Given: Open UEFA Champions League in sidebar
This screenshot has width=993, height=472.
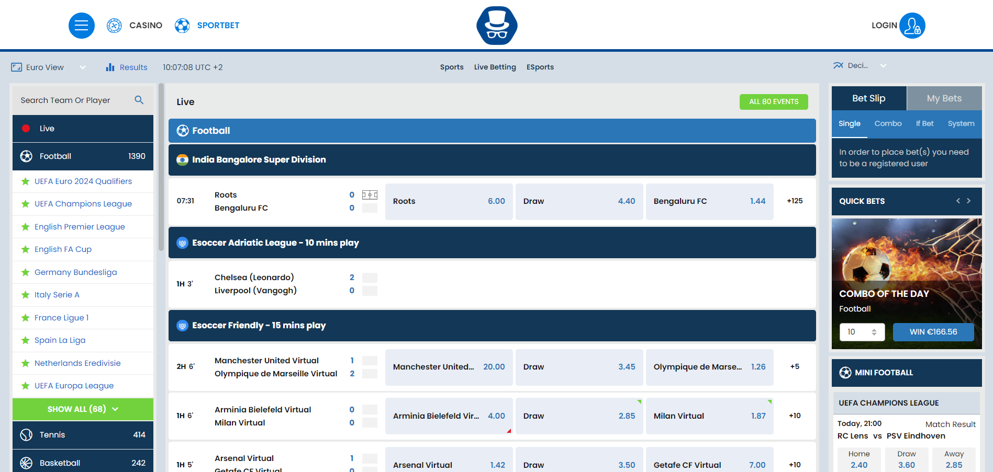Looking at the screenshot, I should pyautogui.click(x=83, y=204).
